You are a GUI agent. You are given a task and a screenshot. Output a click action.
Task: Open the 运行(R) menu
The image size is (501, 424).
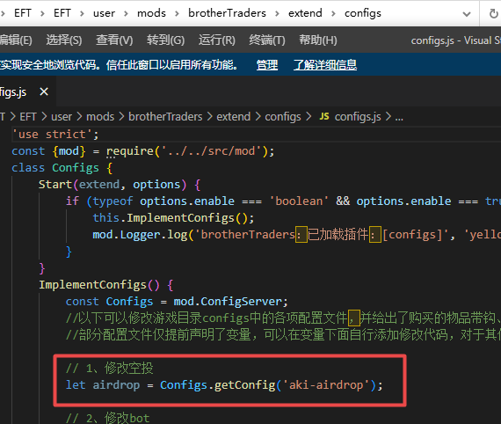[x=216, y=40]
